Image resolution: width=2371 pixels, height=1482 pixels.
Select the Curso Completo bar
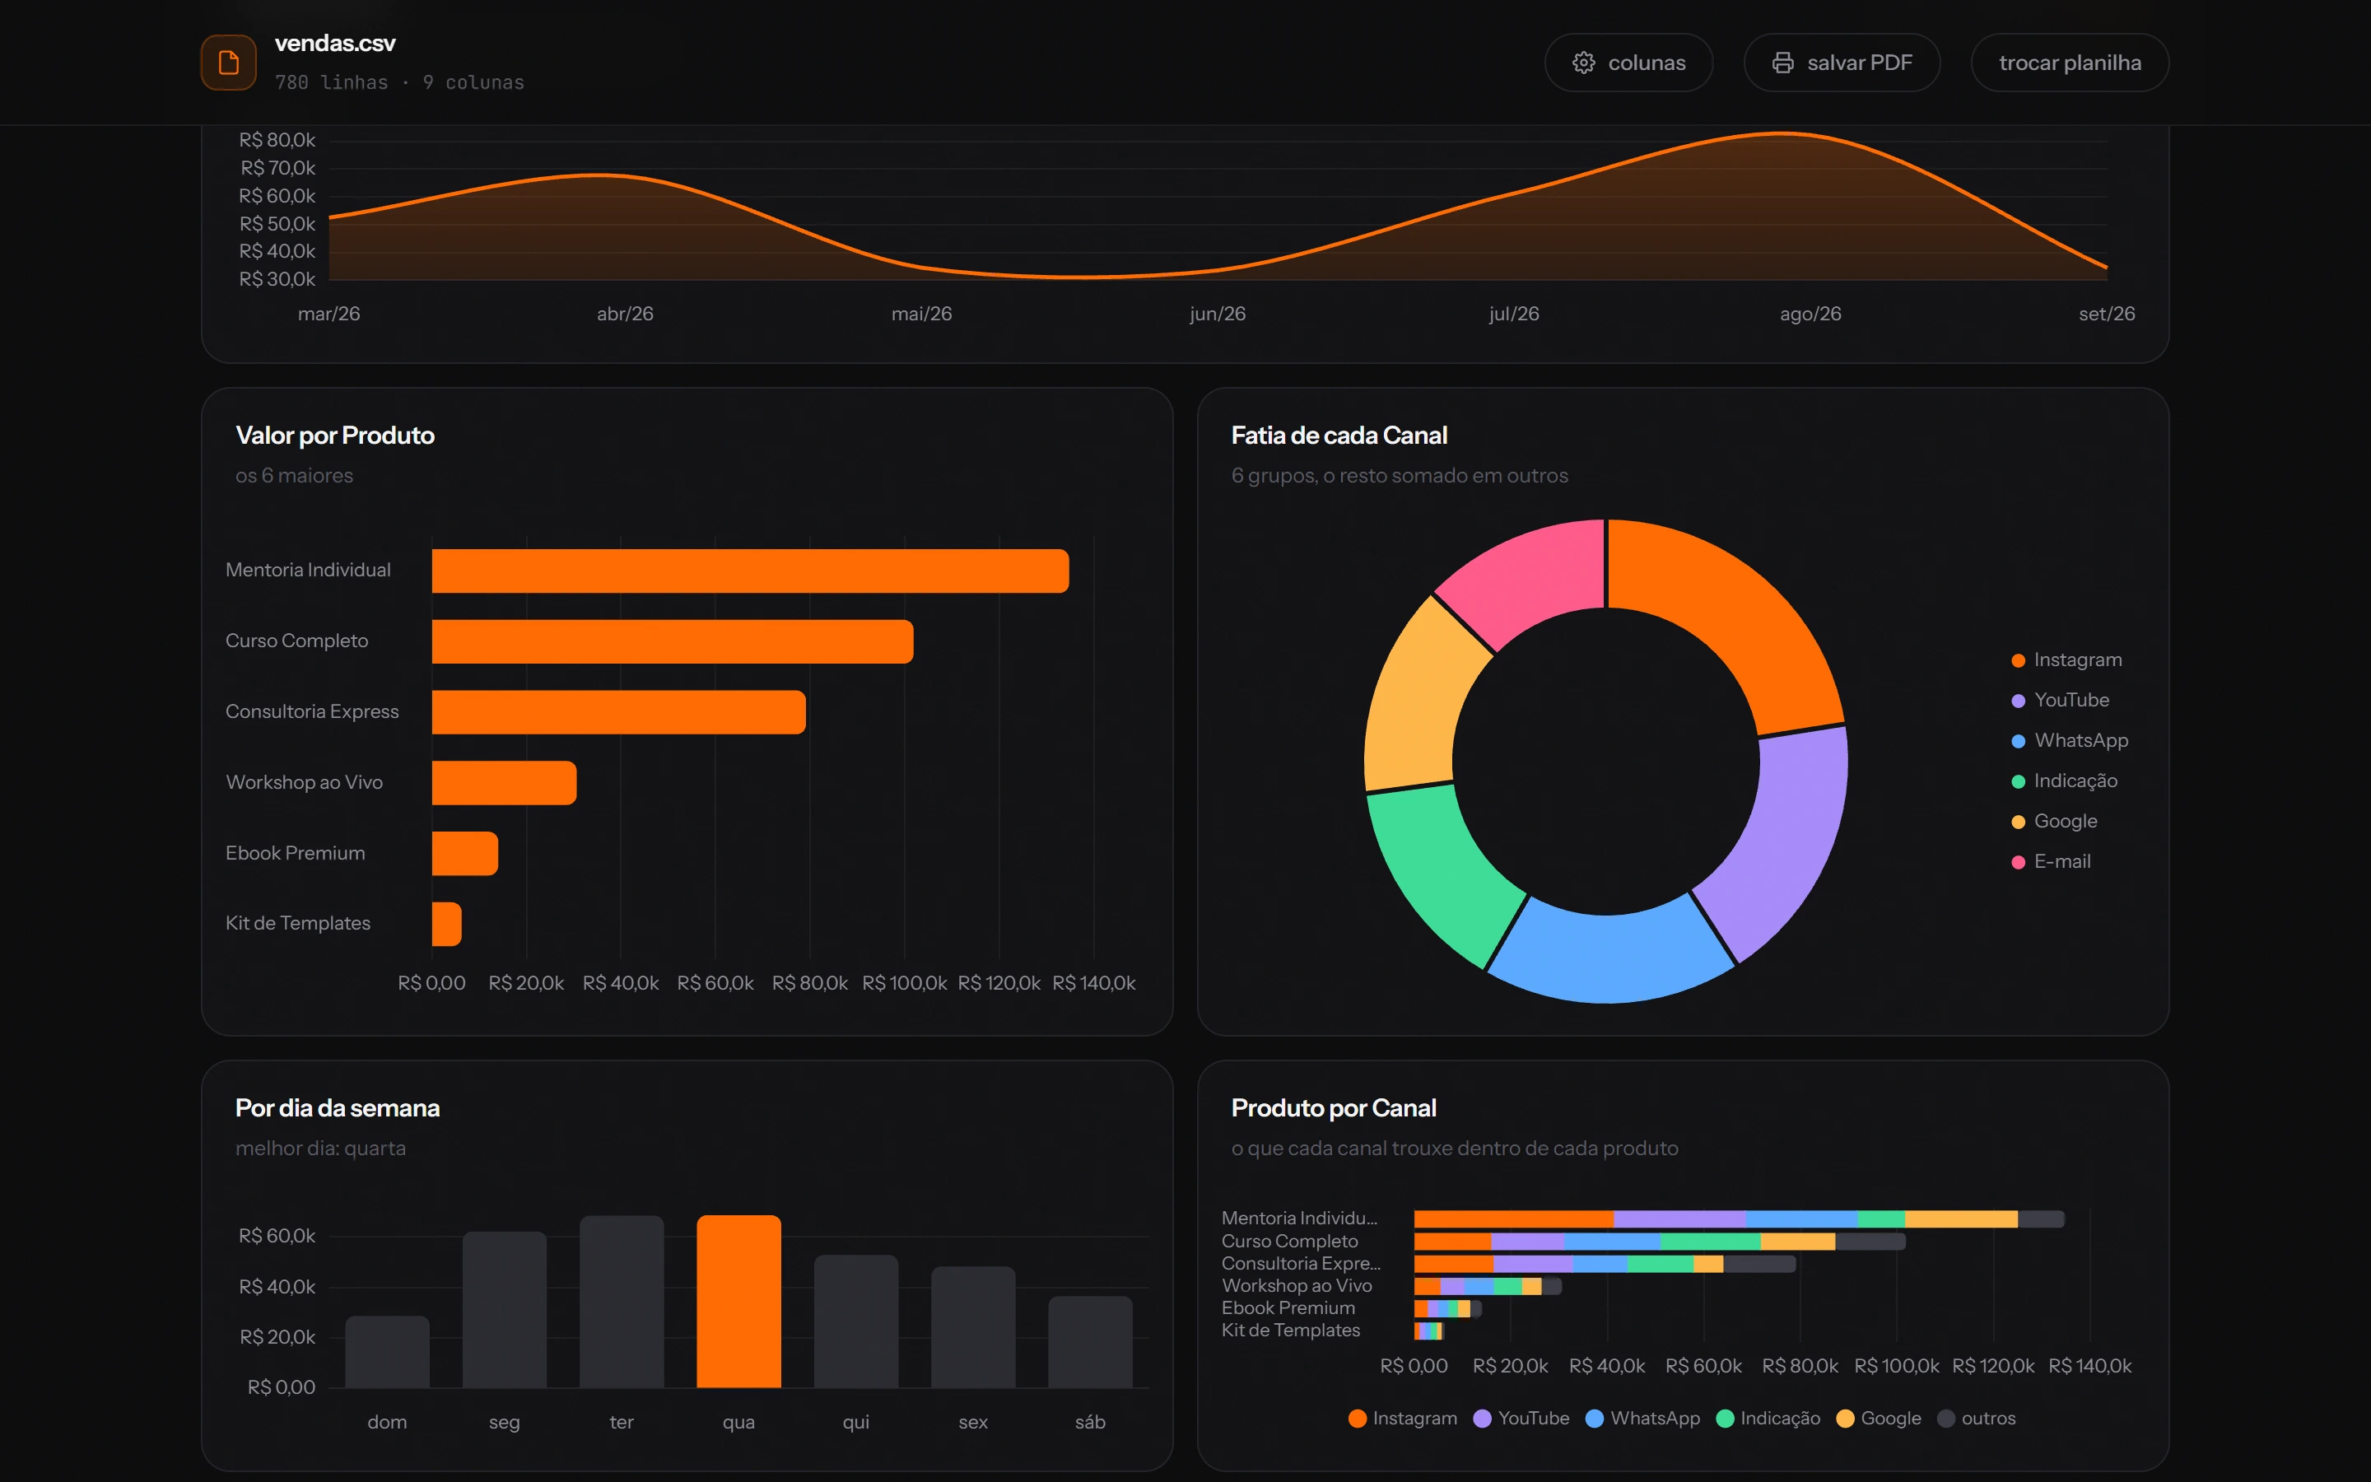(672, 641)
